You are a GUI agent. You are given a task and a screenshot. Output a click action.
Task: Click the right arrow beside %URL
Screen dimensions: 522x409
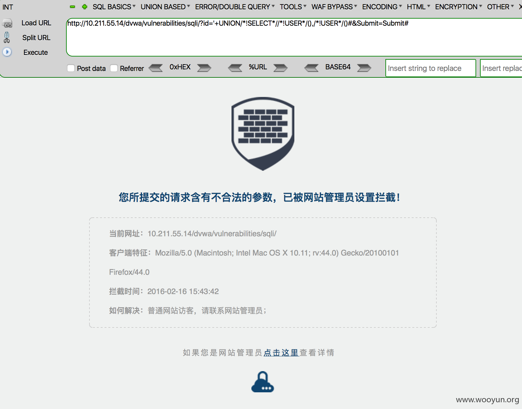pos(281,68)
